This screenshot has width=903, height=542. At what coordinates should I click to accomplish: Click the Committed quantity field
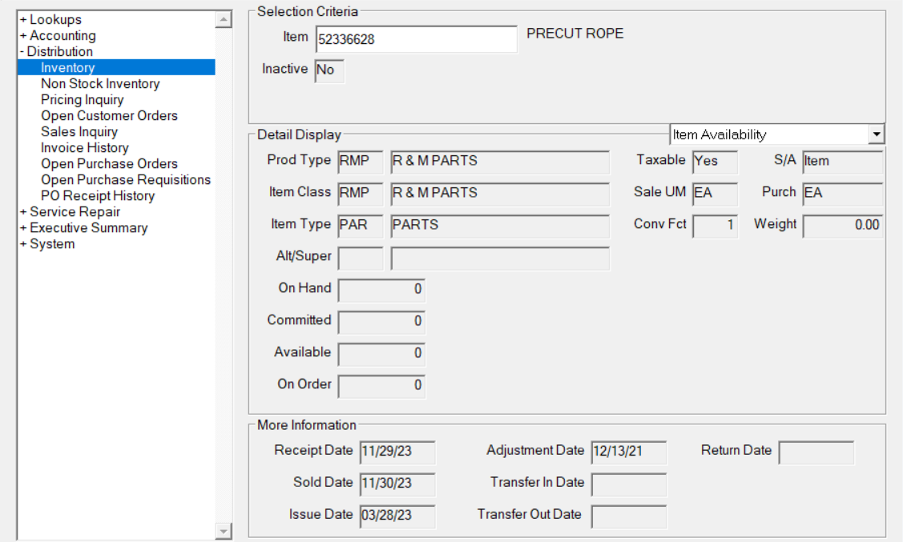382,322
